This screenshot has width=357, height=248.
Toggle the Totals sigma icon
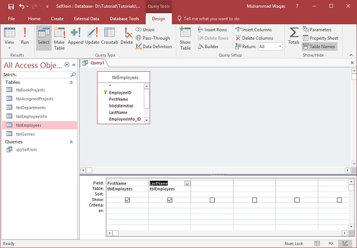[x=293, y=36]
